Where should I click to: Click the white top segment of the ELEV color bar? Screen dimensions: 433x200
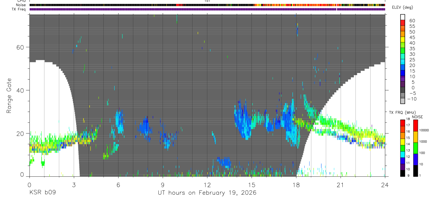pyautogui.click(x=403, y=17)
